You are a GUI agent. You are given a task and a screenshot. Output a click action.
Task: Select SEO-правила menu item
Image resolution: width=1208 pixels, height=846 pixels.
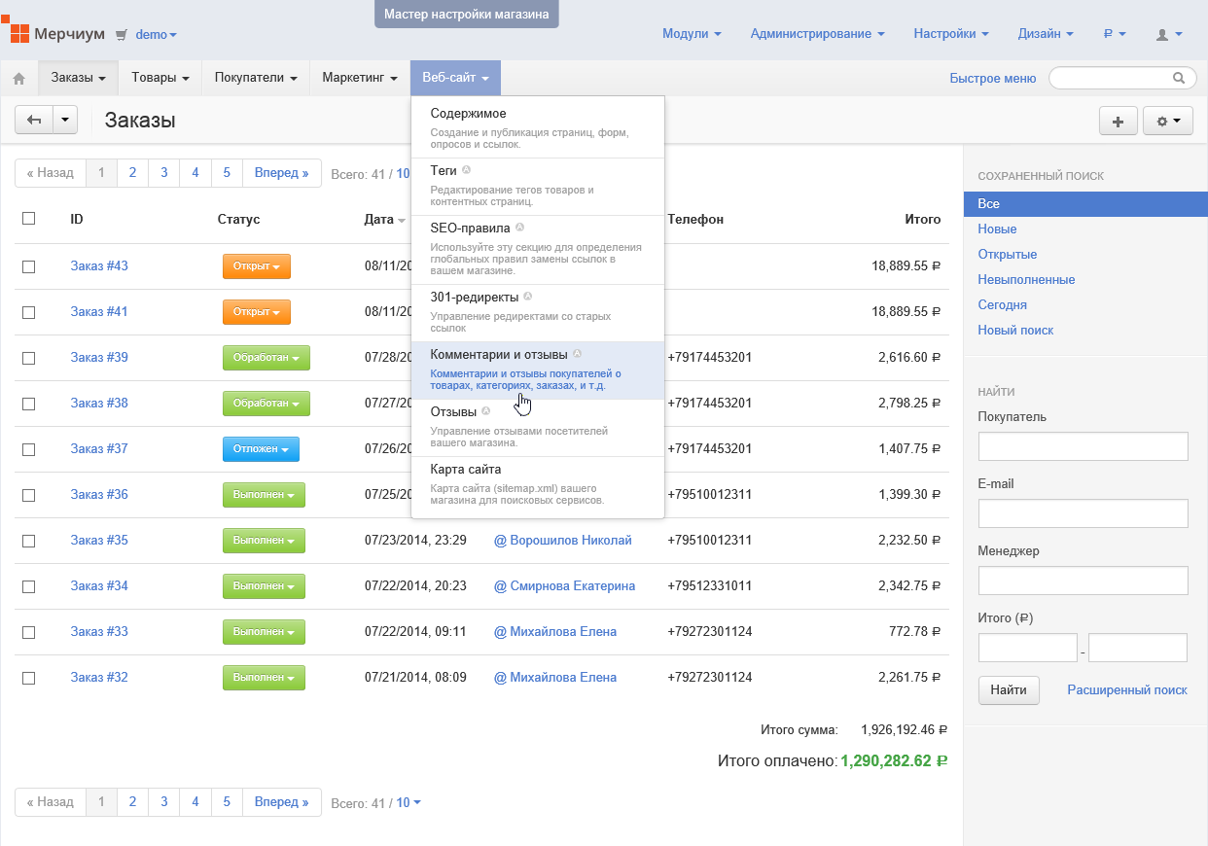click(538, 250)
